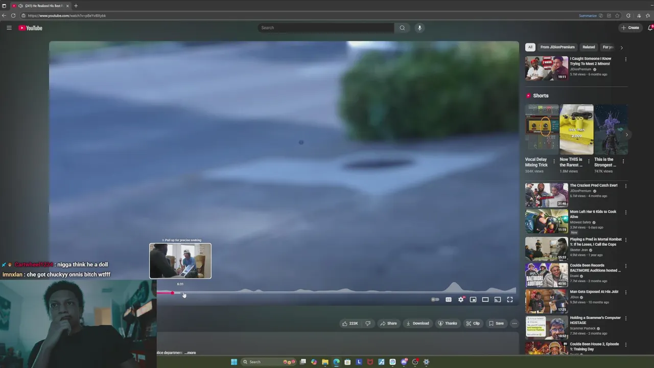This screenshot has height=368, width=654.
Task: Save video to a playlist
Action: pyautogui.click(x=496, y=323)
